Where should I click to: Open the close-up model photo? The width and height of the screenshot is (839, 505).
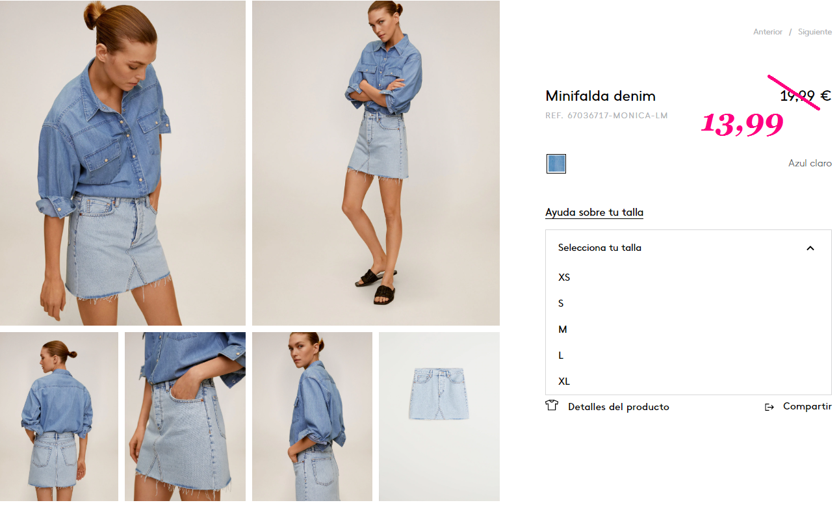click(x=123, y=162)
